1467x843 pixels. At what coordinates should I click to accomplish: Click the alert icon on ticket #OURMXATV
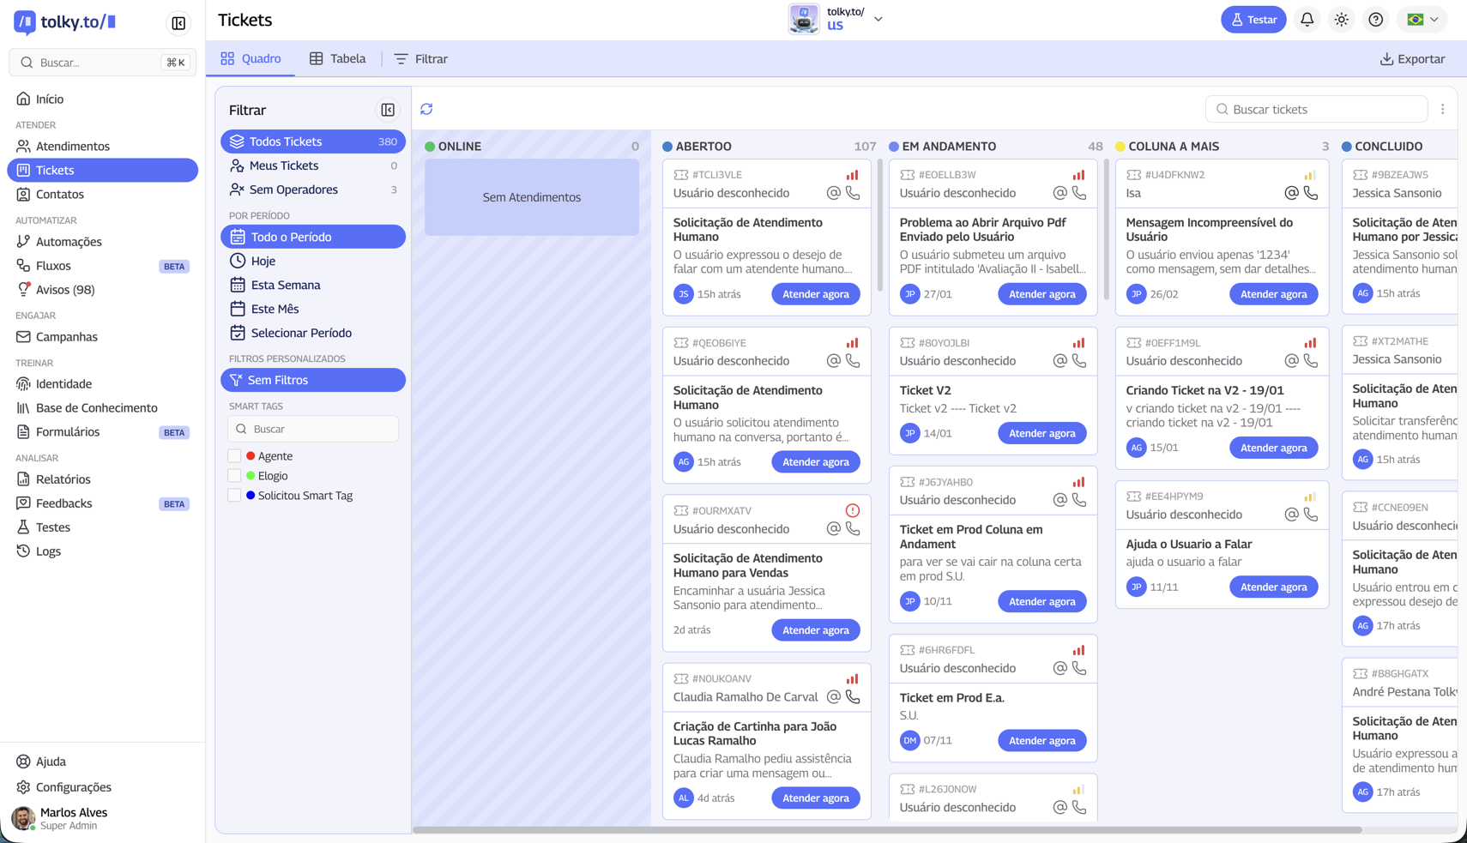coord(852,511)
